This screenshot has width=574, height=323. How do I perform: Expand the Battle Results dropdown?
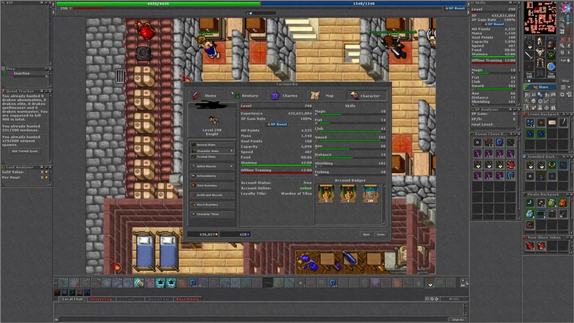coord(212,166)
